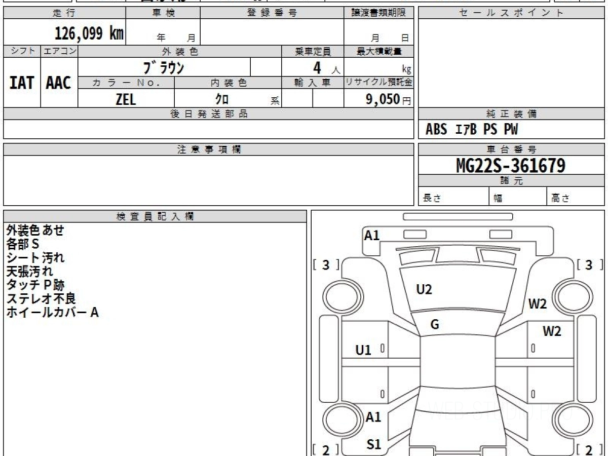Click the 後日発送部品 section header
The image size is (608, 456).
point(209,114)
